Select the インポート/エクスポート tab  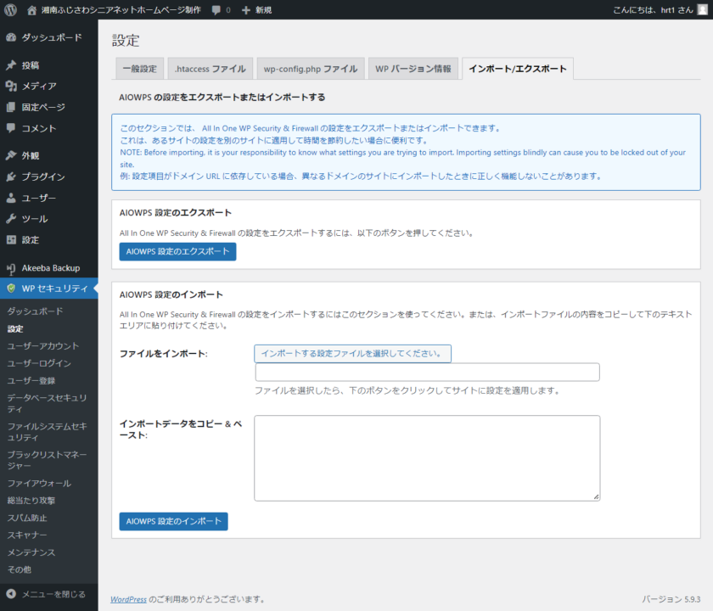tap(518, 69)
